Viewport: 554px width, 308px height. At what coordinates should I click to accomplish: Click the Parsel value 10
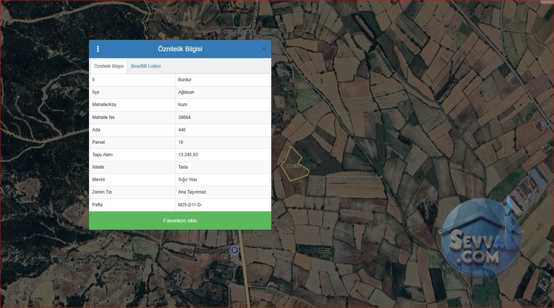(181, 142)
